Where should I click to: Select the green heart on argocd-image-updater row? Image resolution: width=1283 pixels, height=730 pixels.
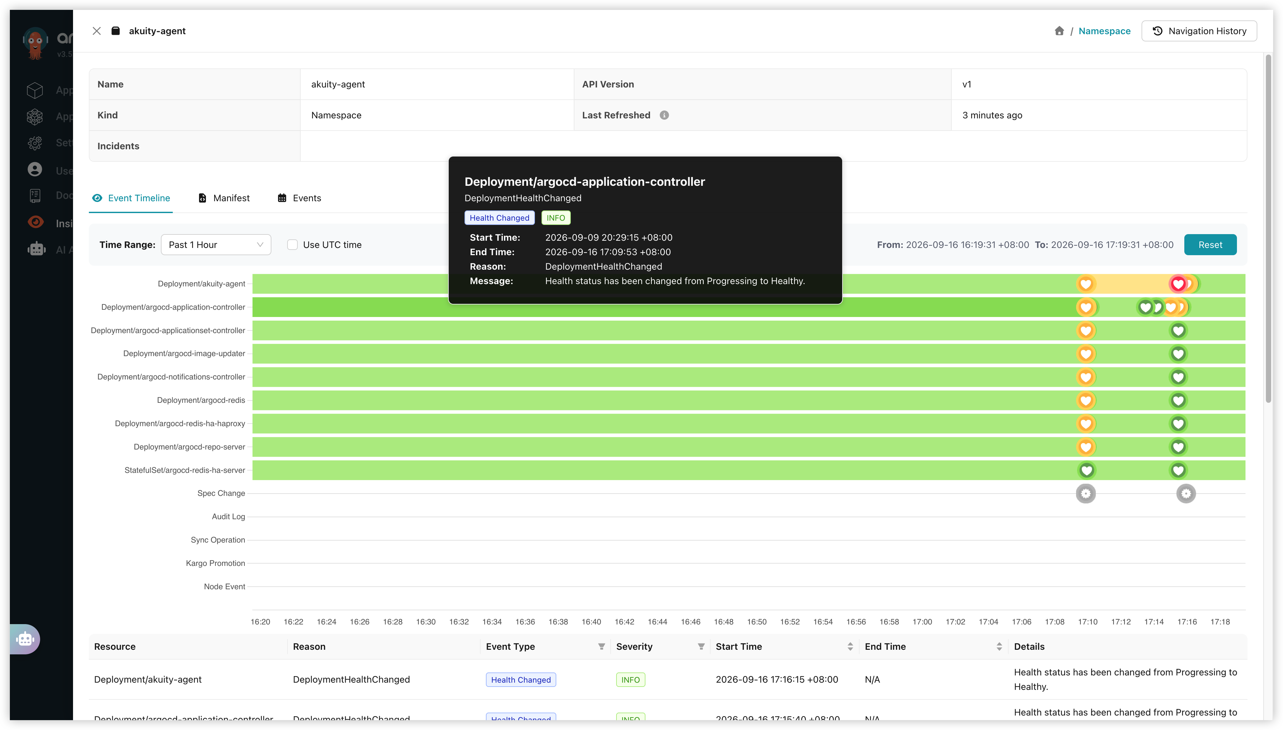[x=1178, y=354]
